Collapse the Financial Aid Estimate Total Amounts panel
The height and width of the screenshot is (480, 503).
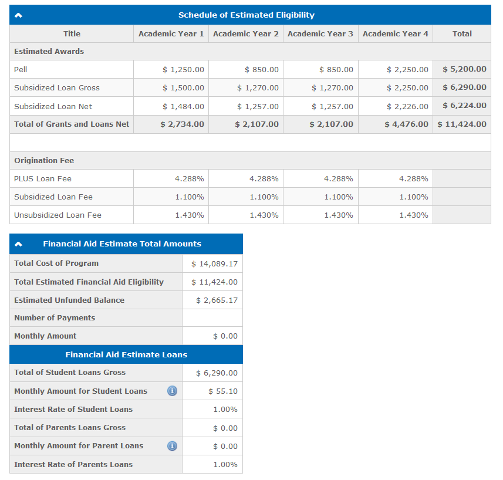[18, 244]
